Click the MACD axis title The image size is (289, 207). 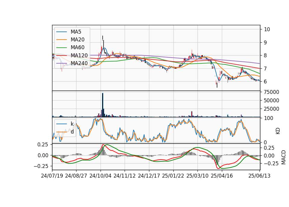(284, 157)
